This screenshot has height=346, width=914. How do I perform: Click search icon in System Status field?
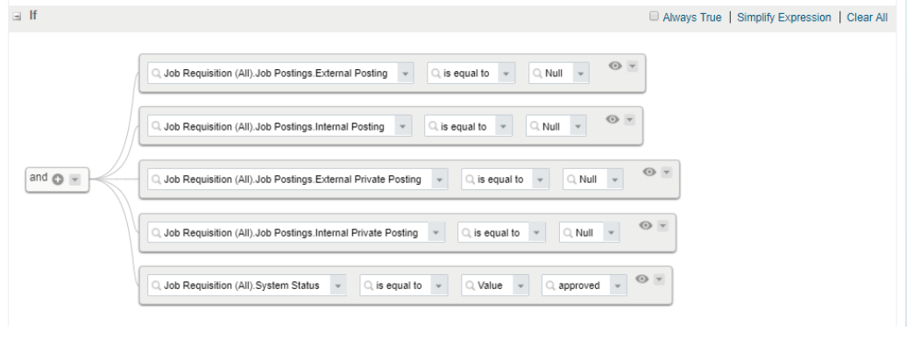point(156,286)
